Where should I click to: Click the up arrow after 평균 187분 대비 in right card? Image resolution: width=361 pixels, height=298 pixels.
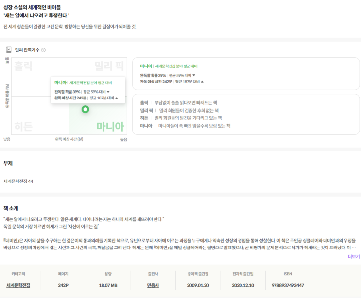coord(202,82)
